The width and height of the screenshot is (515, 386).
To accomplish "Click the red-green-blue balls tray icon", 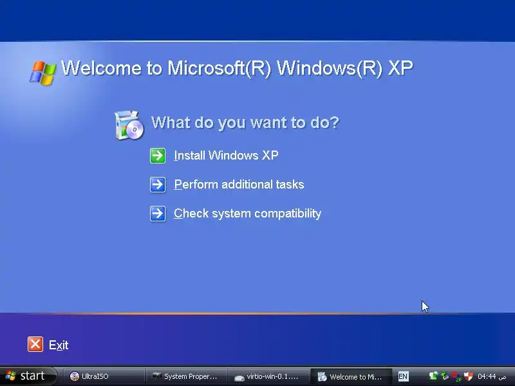I will [x=456, y=376].
